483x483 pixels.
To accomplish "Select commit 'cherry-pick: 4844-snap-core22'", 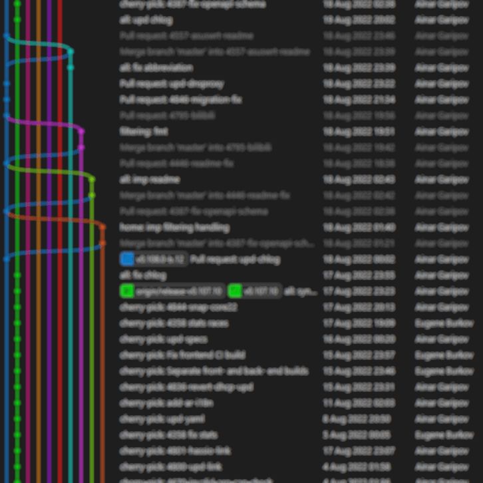I will click(179, 307).
